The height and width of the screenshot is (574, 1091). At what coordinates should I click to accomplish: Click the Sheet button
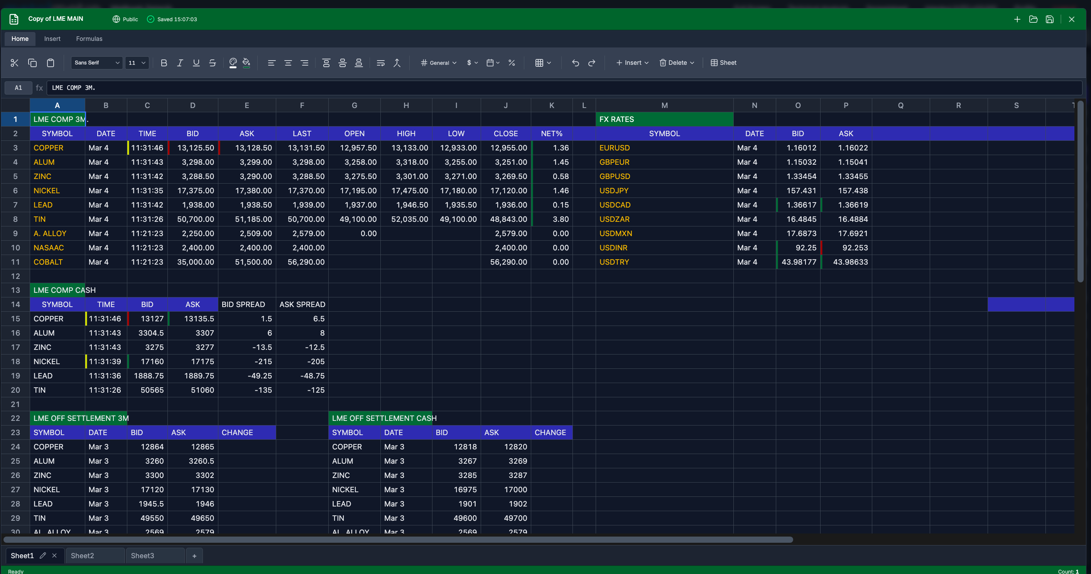(x=723, y=63)
